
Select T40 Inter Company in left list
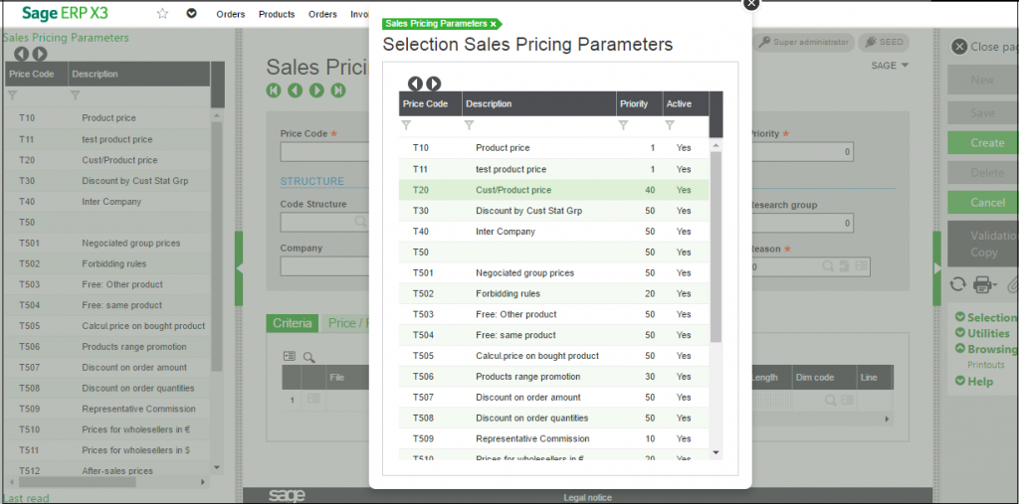[107, 202]
